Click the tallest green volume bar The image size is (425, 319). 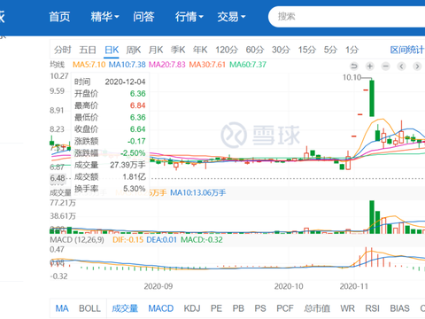click(x=372, y=217)
